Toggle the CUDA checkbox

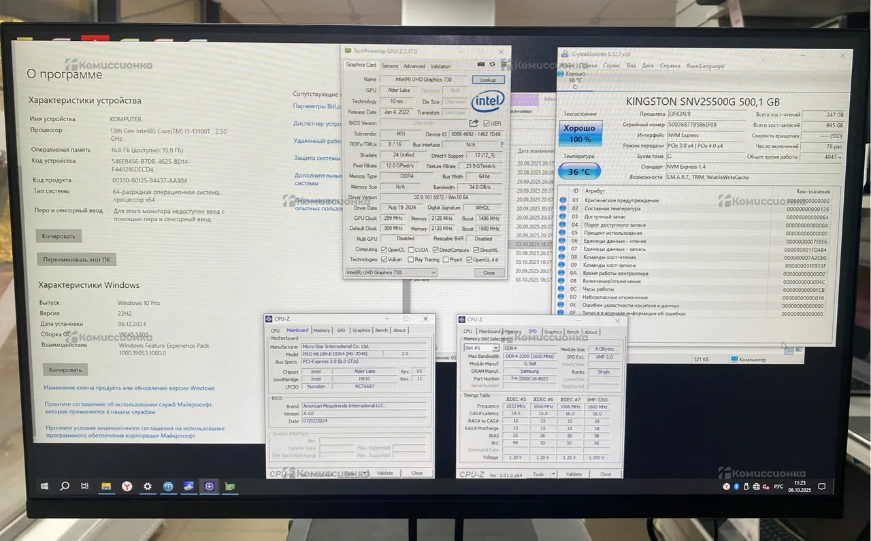click(412, 250)
